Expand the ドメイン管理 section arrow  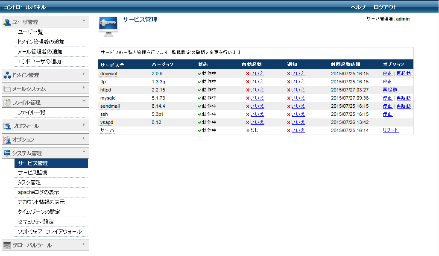tap(84, 74)
